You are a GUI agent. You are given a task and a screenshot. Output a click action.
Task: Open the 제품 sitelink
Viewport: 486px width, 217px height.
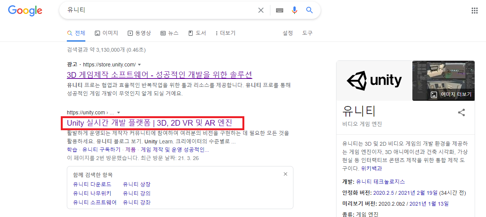point(130,150)
